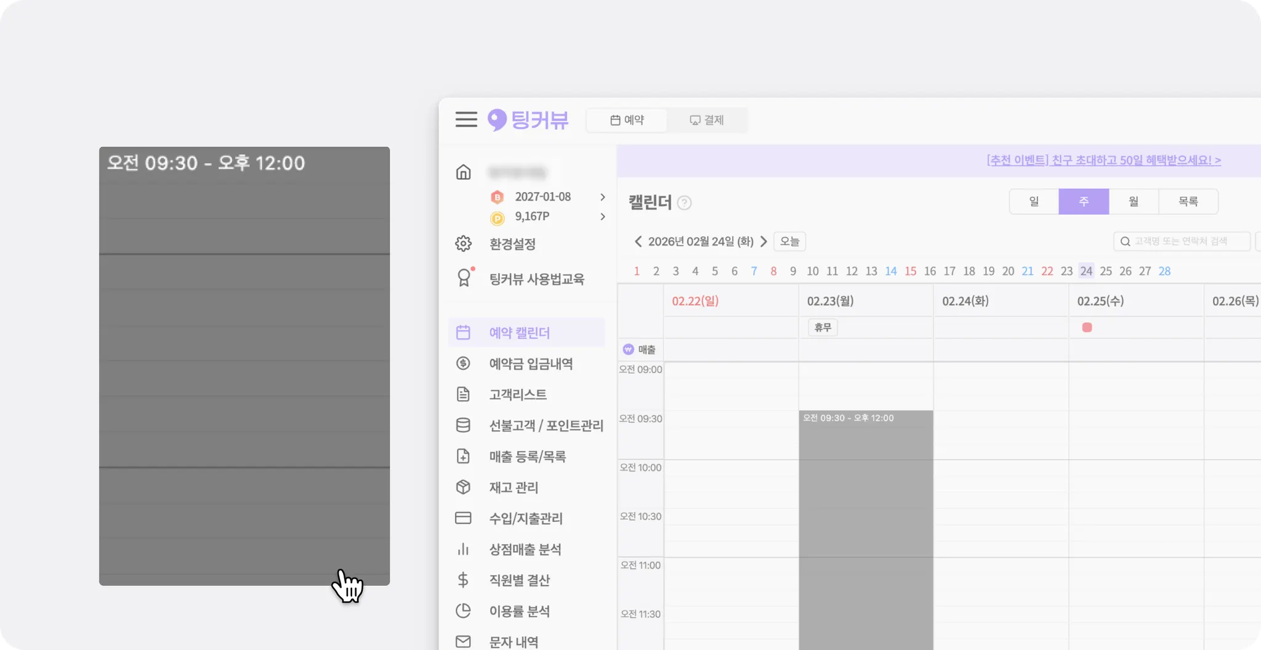
Task: Click the 오늘 button
Action: click(789, 241)
